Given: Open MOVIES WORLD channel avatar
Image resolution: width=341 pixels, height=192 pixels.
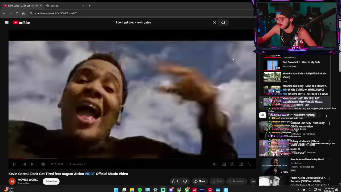Looking at the screenshot, I should [x=12, y=181].
